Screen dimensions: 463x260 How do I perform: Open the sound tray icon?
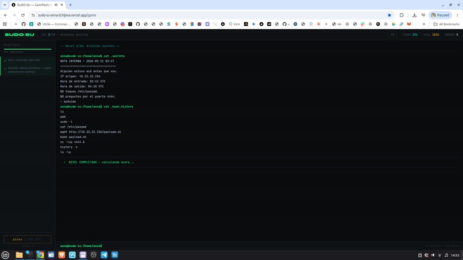(x=446, y=255)
